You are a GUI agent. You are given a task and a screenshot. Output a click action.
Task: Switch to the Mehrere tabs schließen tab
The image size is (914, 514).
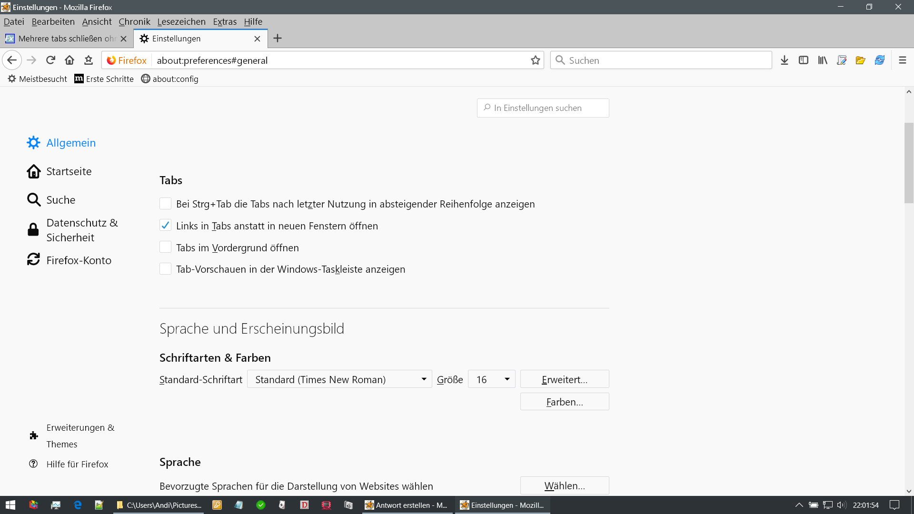pyautogui.click(x=67, y=39)
